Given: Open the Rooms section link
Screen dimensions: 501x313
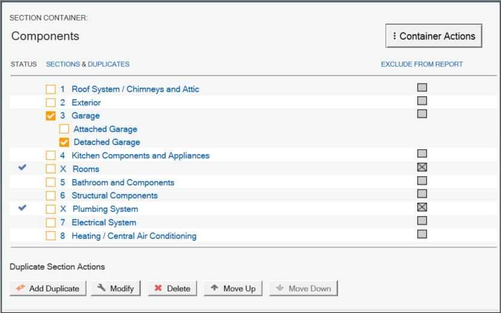Looking at the screenshot, I should [x=86, y=169].
